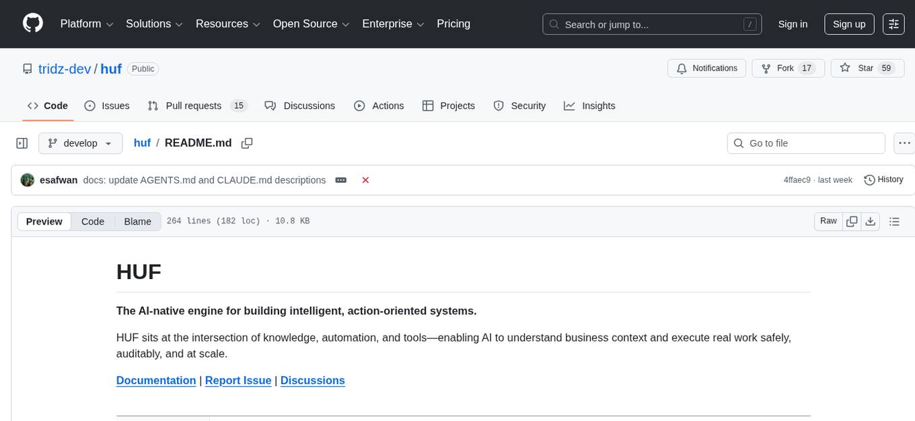Image resolution: width=915 pixels, height=421 pixels.
Task: Click the Sign up button
Action: [848, 24]
